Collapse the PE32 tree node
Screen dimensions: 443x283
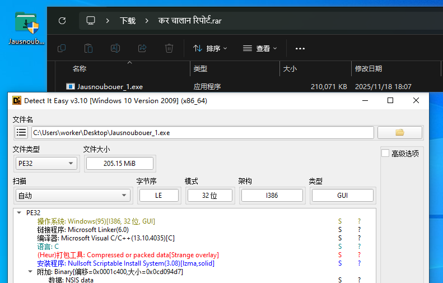pyautogui.click(x=19, y=212)
